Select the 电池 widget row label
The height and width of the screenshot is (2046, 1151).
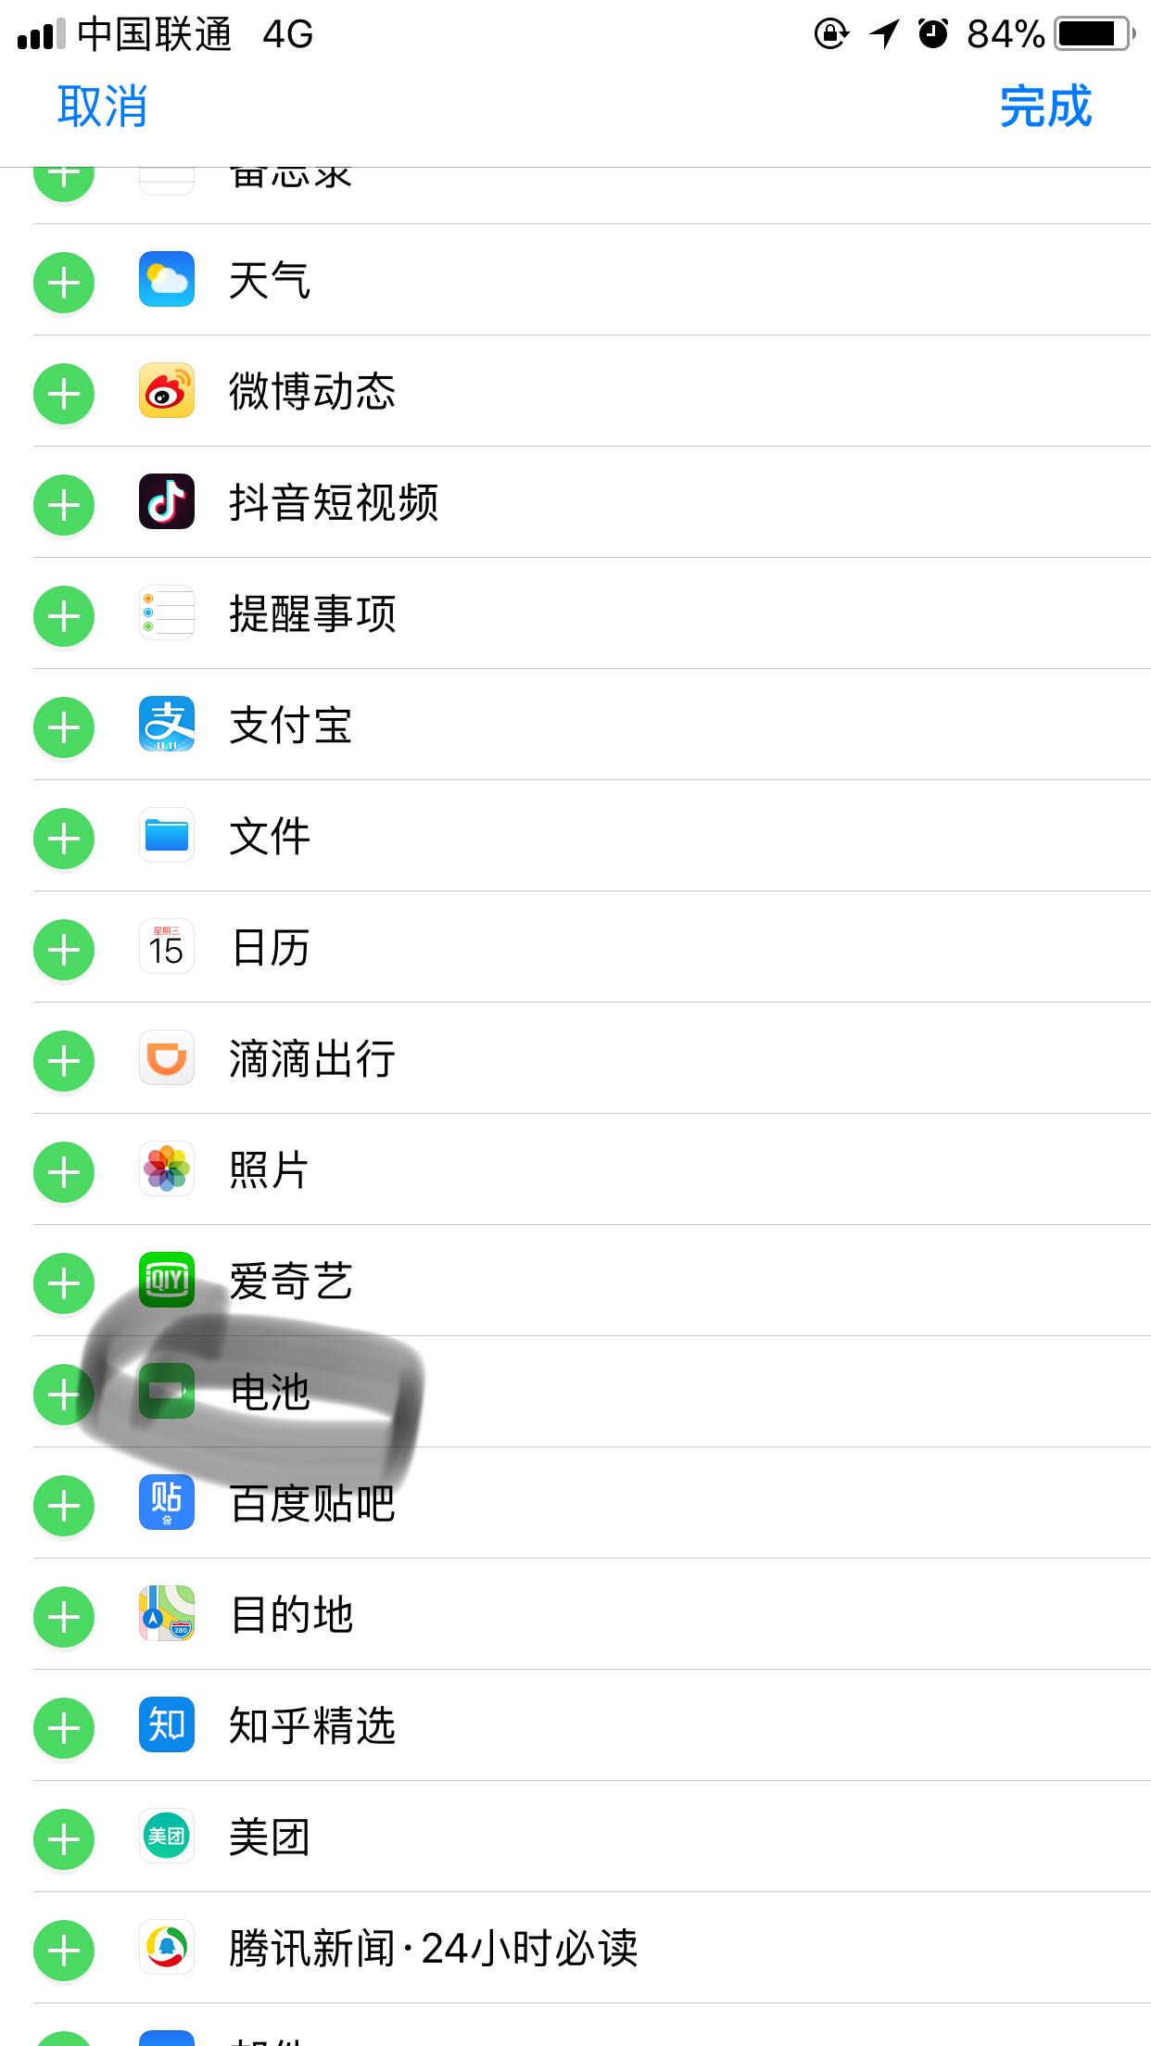tap(270, 1392)
